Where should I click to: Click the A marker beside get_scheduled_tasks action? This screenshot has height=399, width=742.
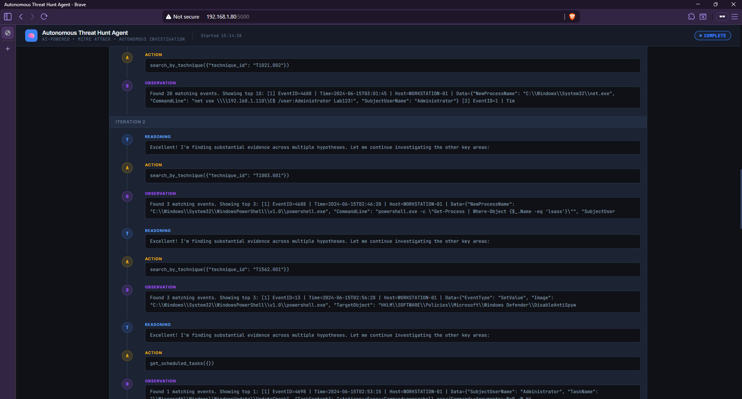[127, 356]
